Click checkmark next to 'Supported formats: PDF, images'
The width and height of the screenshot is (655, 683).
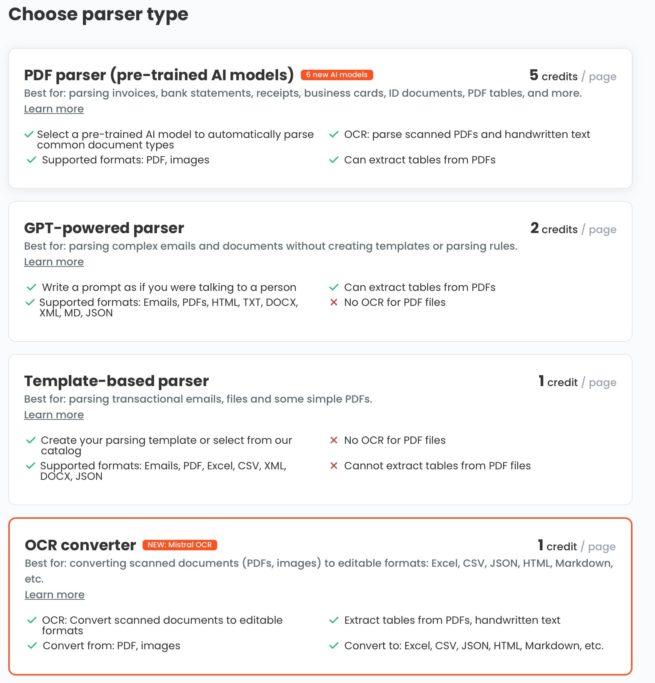tap(32, 160)
